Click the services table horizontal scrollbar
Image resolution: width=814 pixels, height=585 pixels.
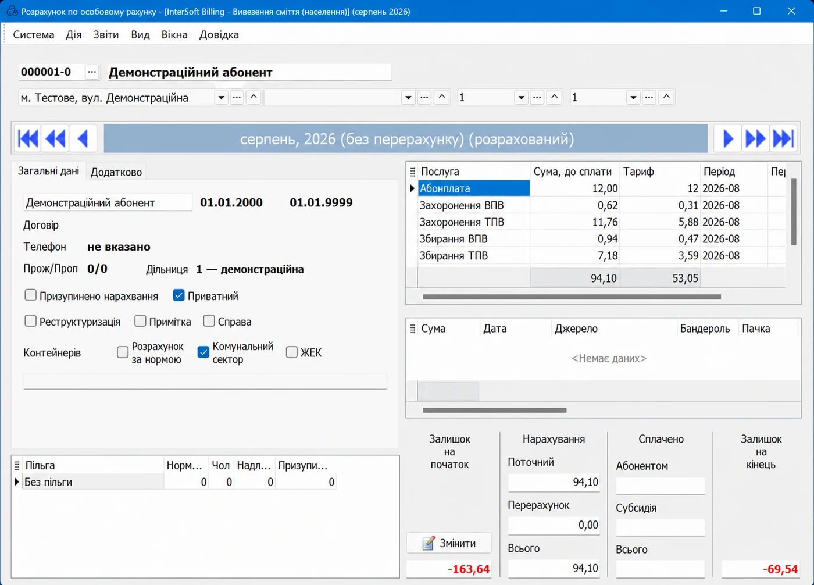(572, 297)
